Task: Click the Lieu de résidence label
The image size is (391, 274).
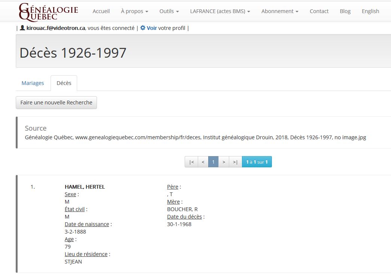Action: tap(86, 254)
